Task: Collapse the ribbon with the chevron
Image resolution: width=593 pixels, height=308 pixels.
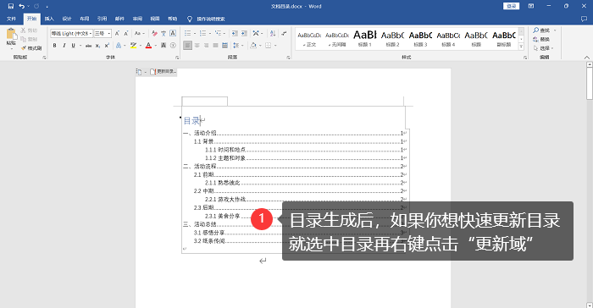Action: (x=586, y=58)
